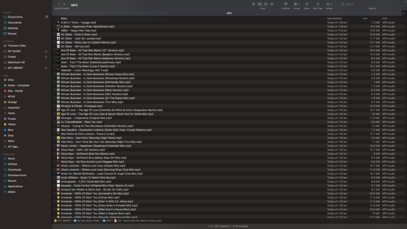Viewport: 407px width, 229px height.
Task: Select Thomas's iMac location
Action: pos(16,46)
